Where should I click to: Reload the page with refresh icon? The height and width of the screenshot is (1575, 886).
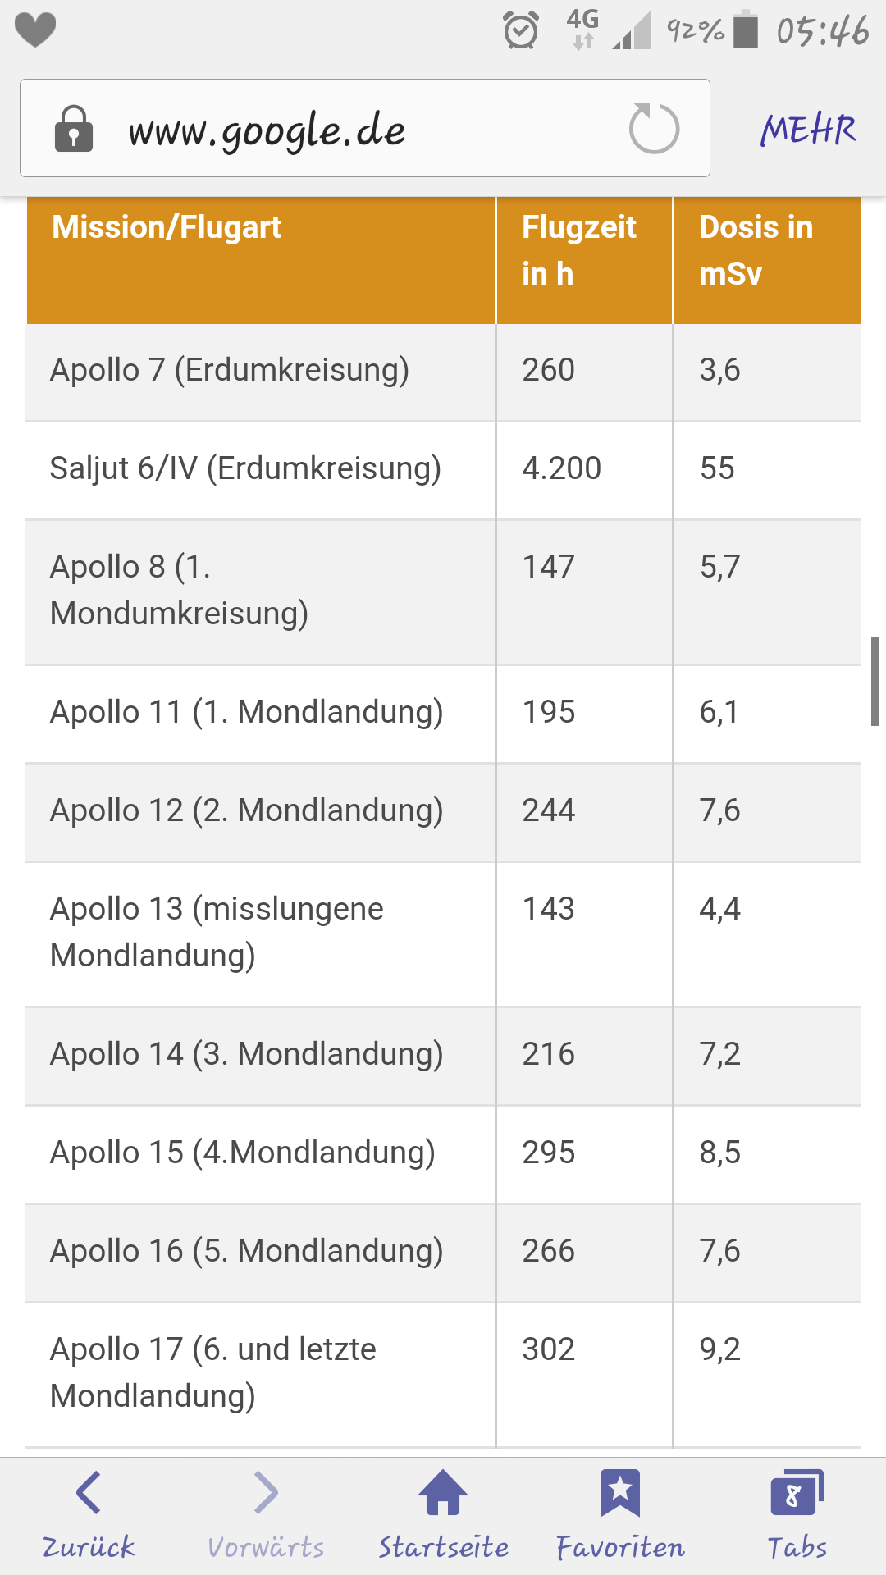coord(654,129)
